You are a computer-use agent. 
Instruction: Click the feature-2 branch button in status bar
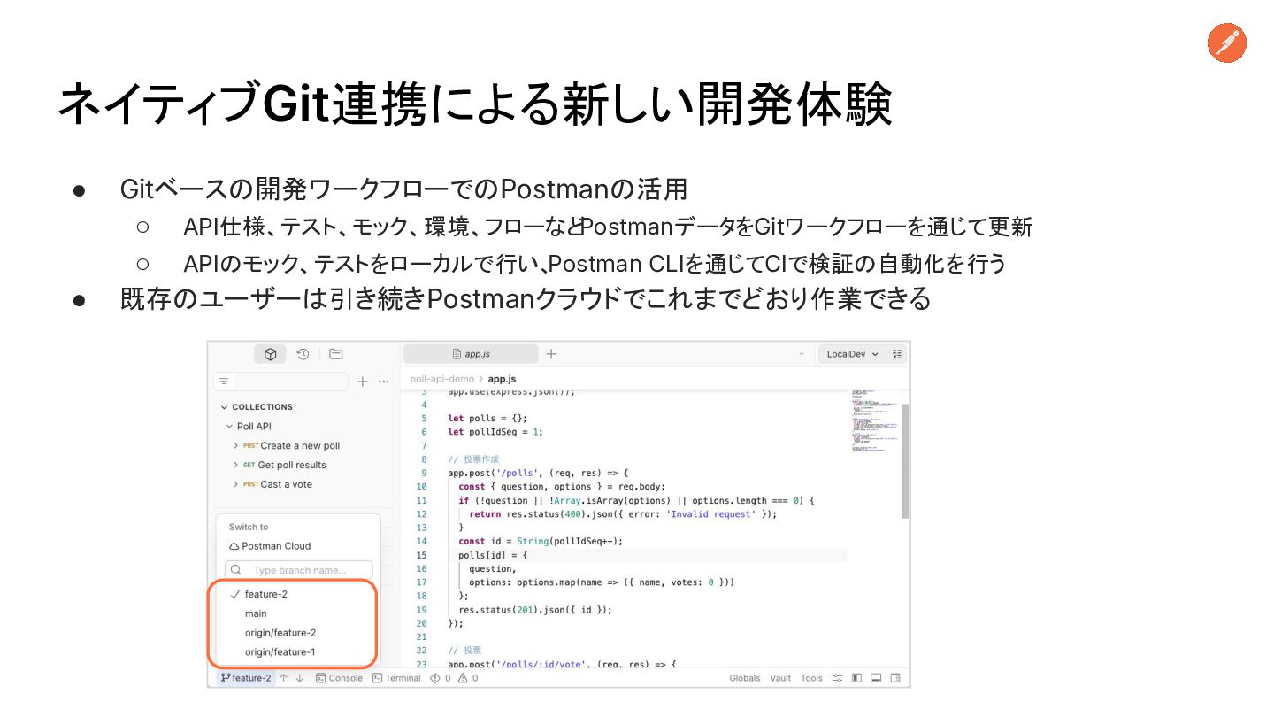(246, 678)
